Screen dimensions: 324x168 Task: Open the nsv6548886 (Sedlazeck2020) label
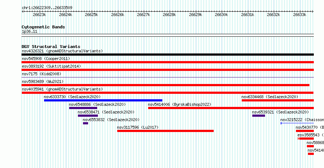(97, 104)
